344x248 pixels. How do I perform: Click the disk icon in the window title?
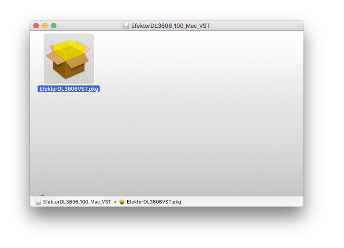point(126,26)
